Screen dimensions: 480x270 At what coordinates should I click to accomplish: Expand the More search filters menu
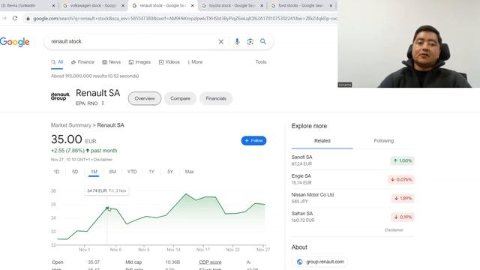195,62
